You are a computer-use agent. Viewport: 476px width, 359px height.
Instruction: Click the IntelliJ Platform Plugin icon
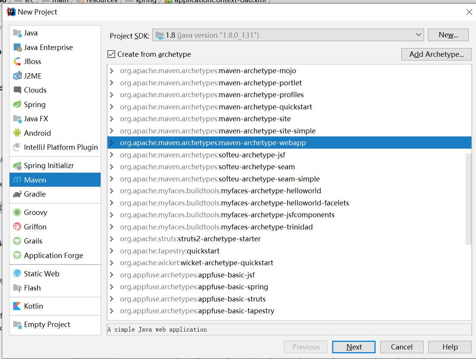click(x=17, y=147)
